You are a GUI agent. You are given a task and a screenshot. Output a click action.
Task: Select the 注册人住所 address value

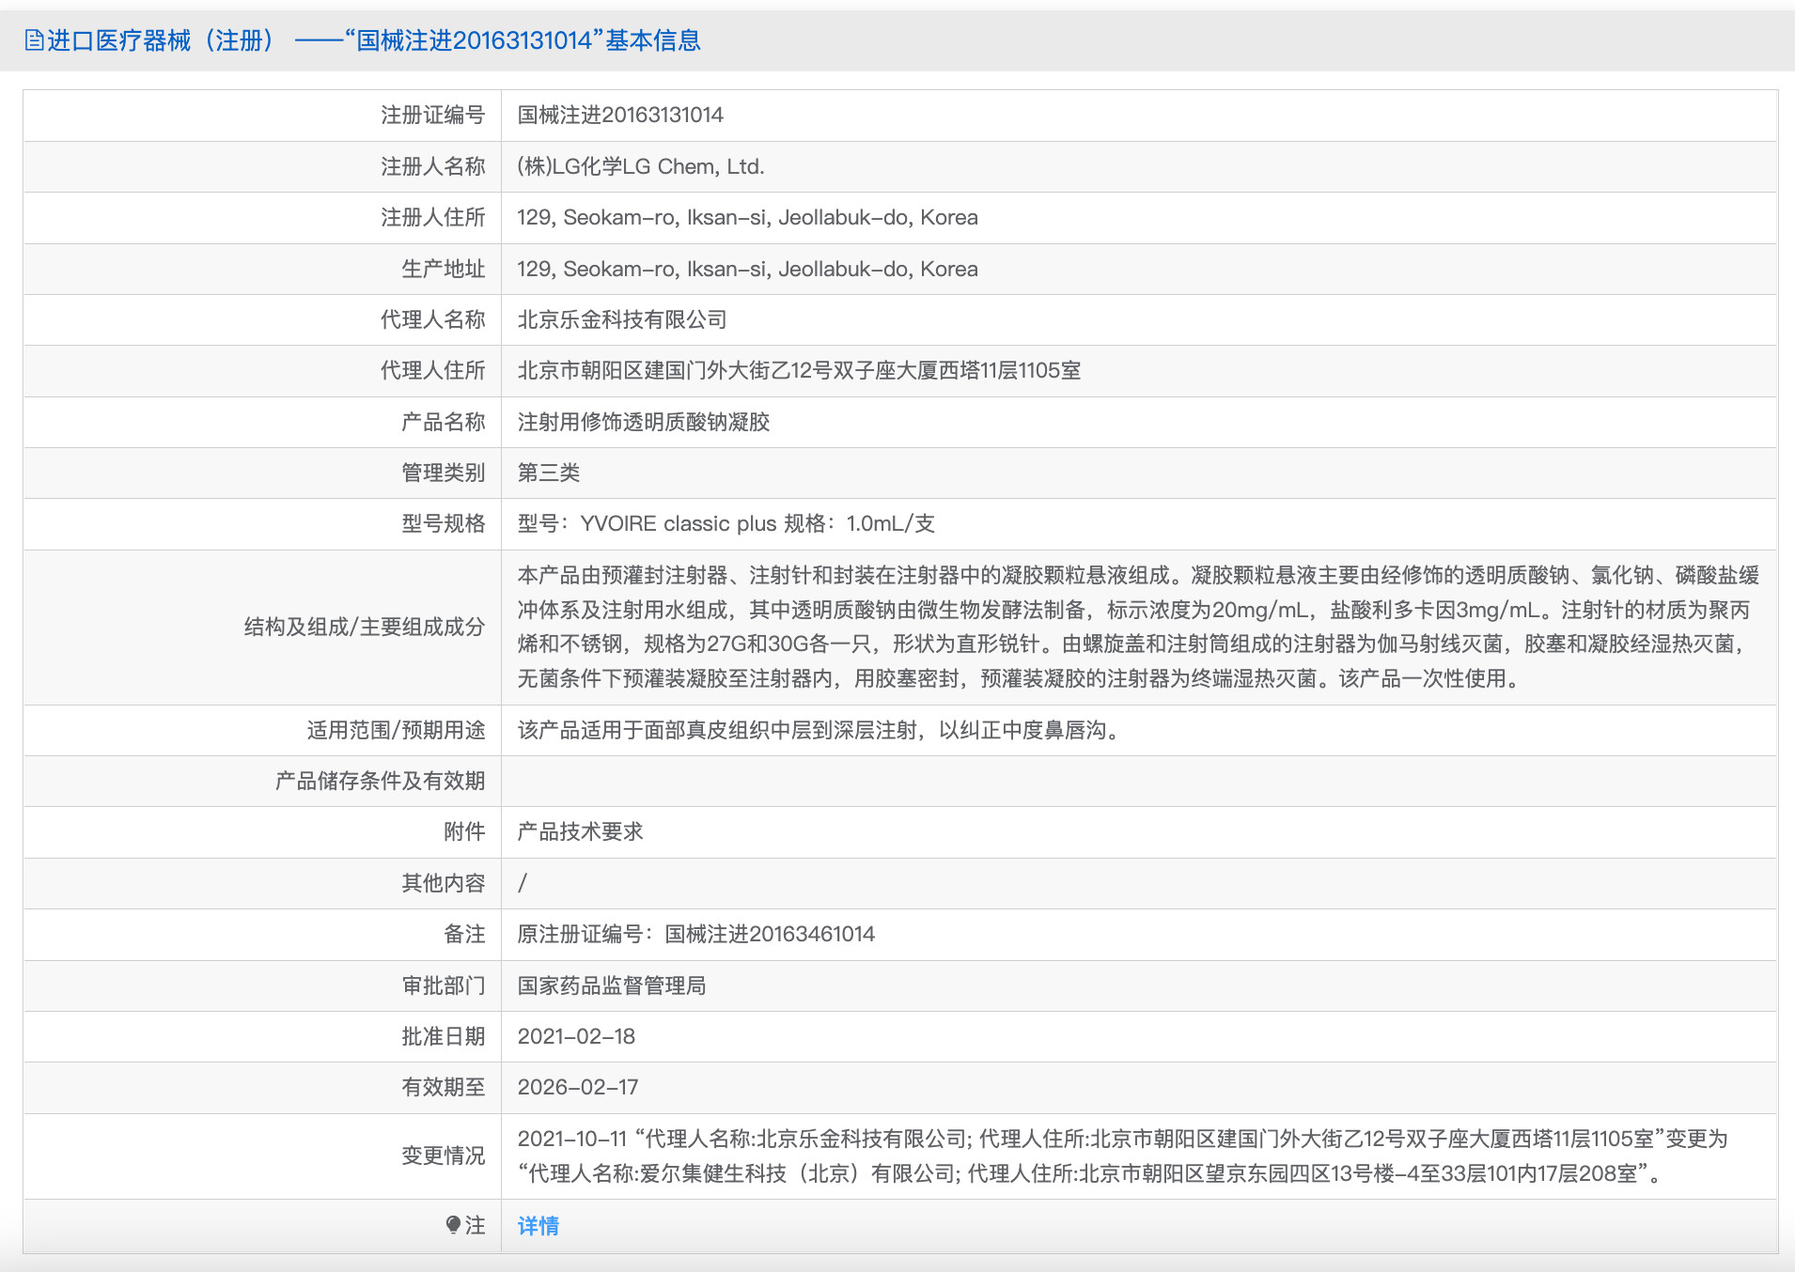748,217
